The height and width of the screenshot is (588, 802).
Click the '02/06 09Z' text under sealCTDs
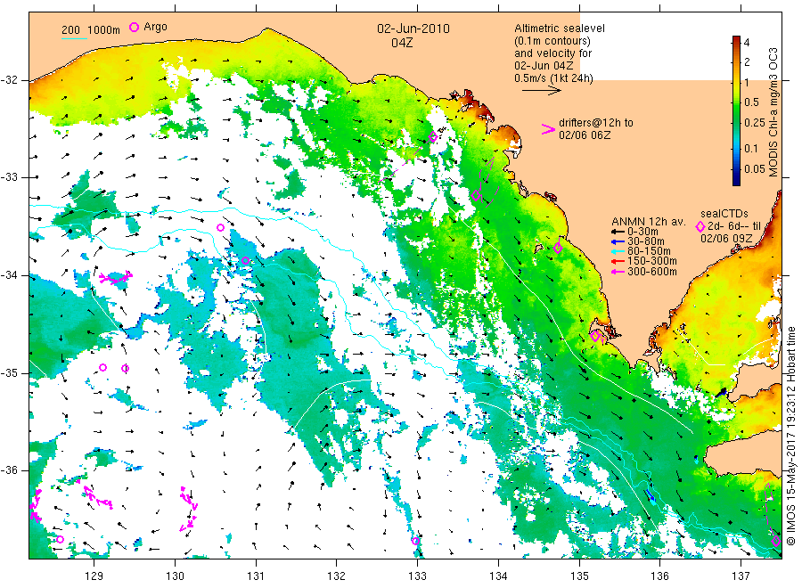[x=726, y=239]
